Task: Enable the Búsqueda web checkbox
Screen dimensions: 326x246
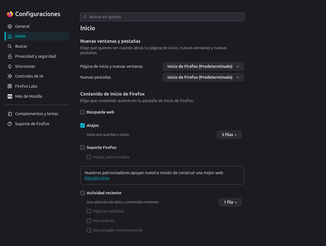Action: (x=83, y=112)
